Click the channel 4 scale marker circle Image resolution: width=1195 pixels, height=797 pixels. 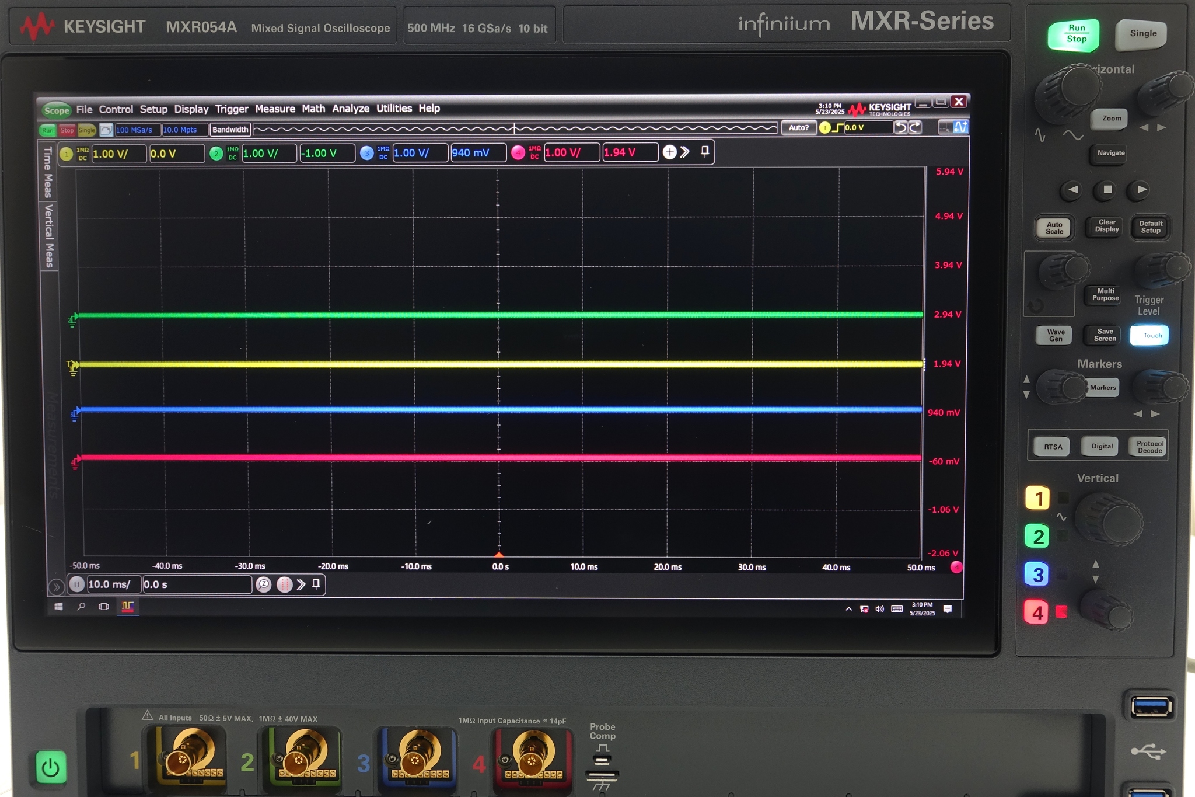tap(956, 567)
